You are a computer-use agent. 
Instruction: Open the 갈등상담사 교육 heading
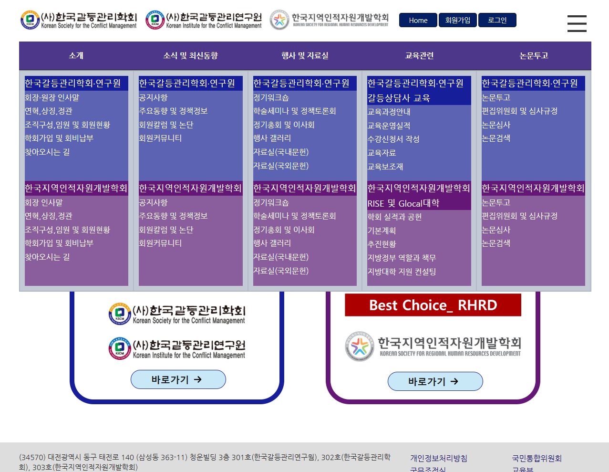(x=399, y=98)
